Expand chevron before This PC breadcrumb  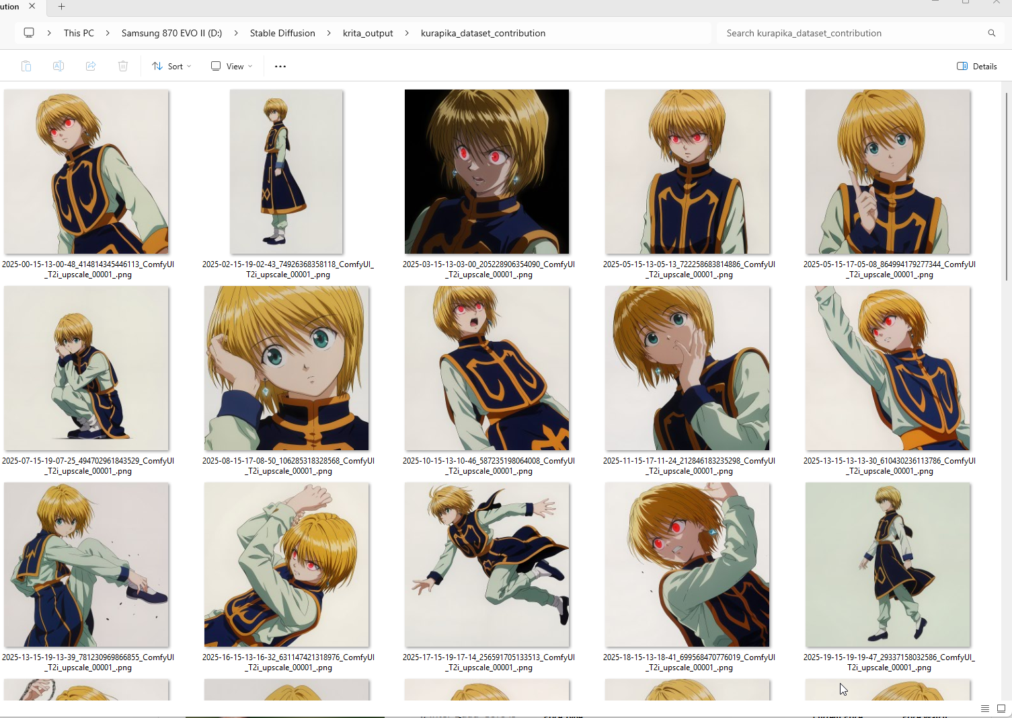49,33
